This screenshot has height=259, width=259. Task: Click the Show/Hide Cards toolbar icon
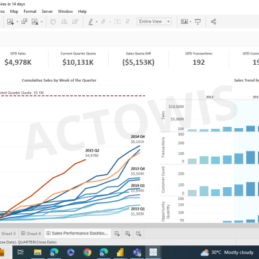[184, 21]
